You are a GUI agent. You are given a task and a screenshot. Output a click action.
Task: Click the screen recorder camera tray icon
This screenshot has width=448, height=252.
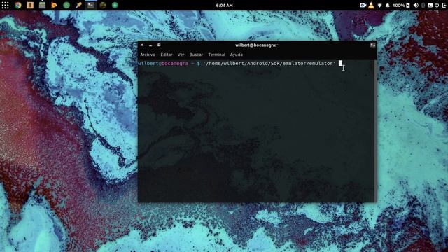coord(363,5)
